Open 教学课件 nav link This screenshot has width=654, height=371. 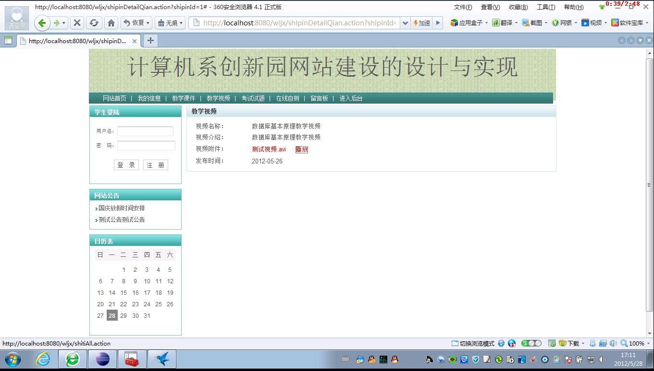184,98
